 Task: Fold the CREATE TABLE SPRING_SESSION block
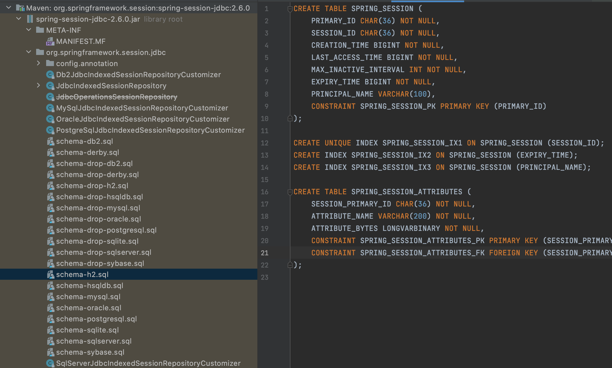click(290, 9)
